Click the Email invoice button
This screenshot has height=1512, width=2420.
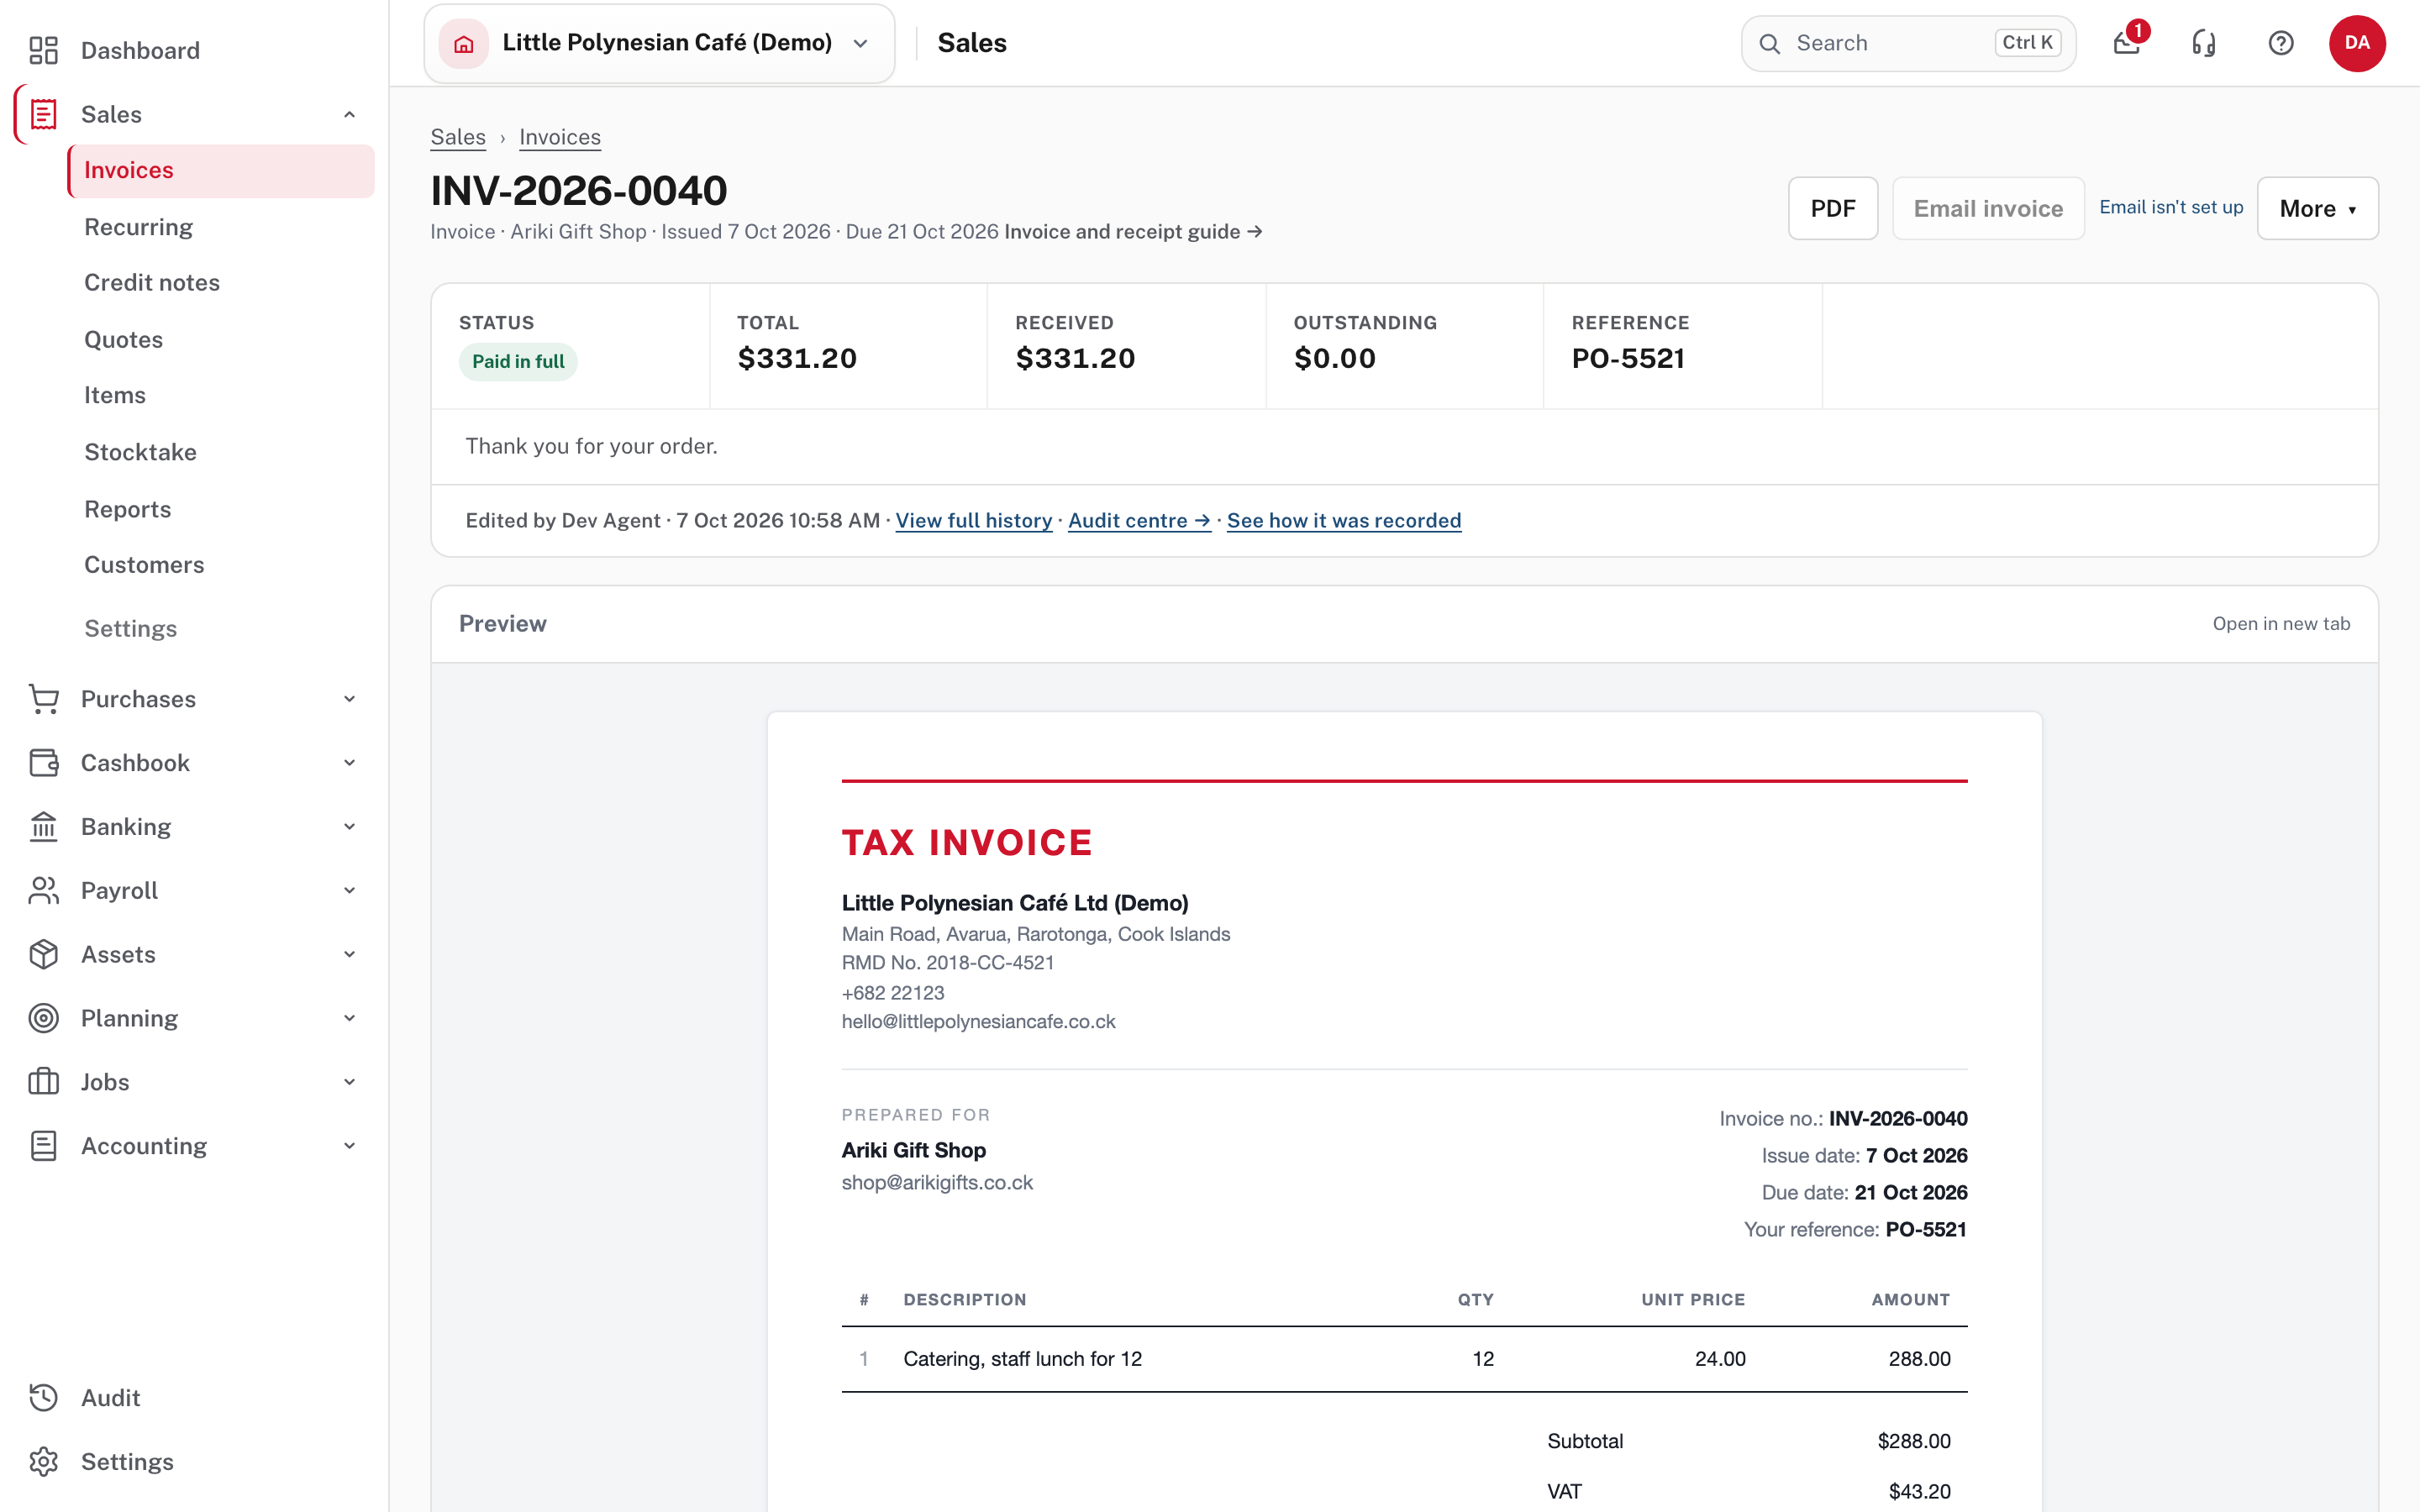pyautogui.click(x=1988, y=208)
